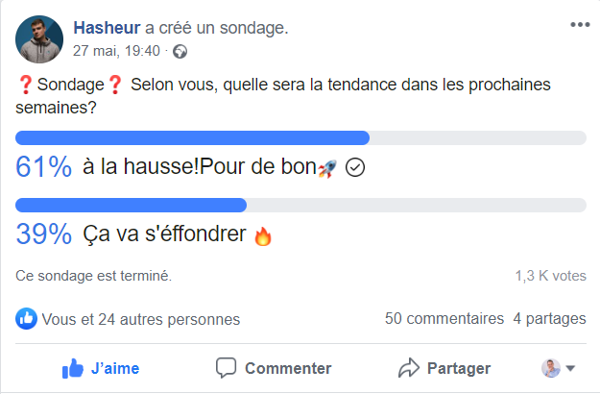Click the fire emoji in second option
The image size is (600, 394).
coord(262,235)
